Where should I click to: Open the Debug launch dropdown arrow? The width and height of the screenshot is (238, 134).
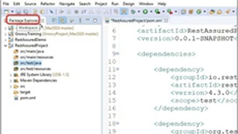pyautogui.click(x=139, y=12)
